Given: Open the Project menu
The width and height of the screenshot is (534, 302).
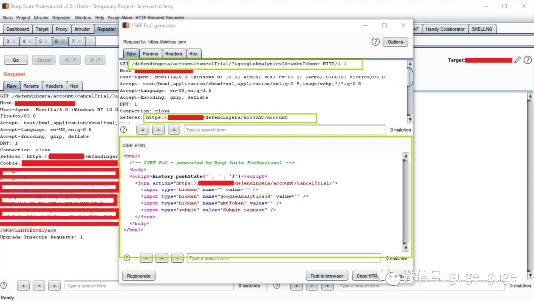Looking at the screenshot, I should pos(23,18).
